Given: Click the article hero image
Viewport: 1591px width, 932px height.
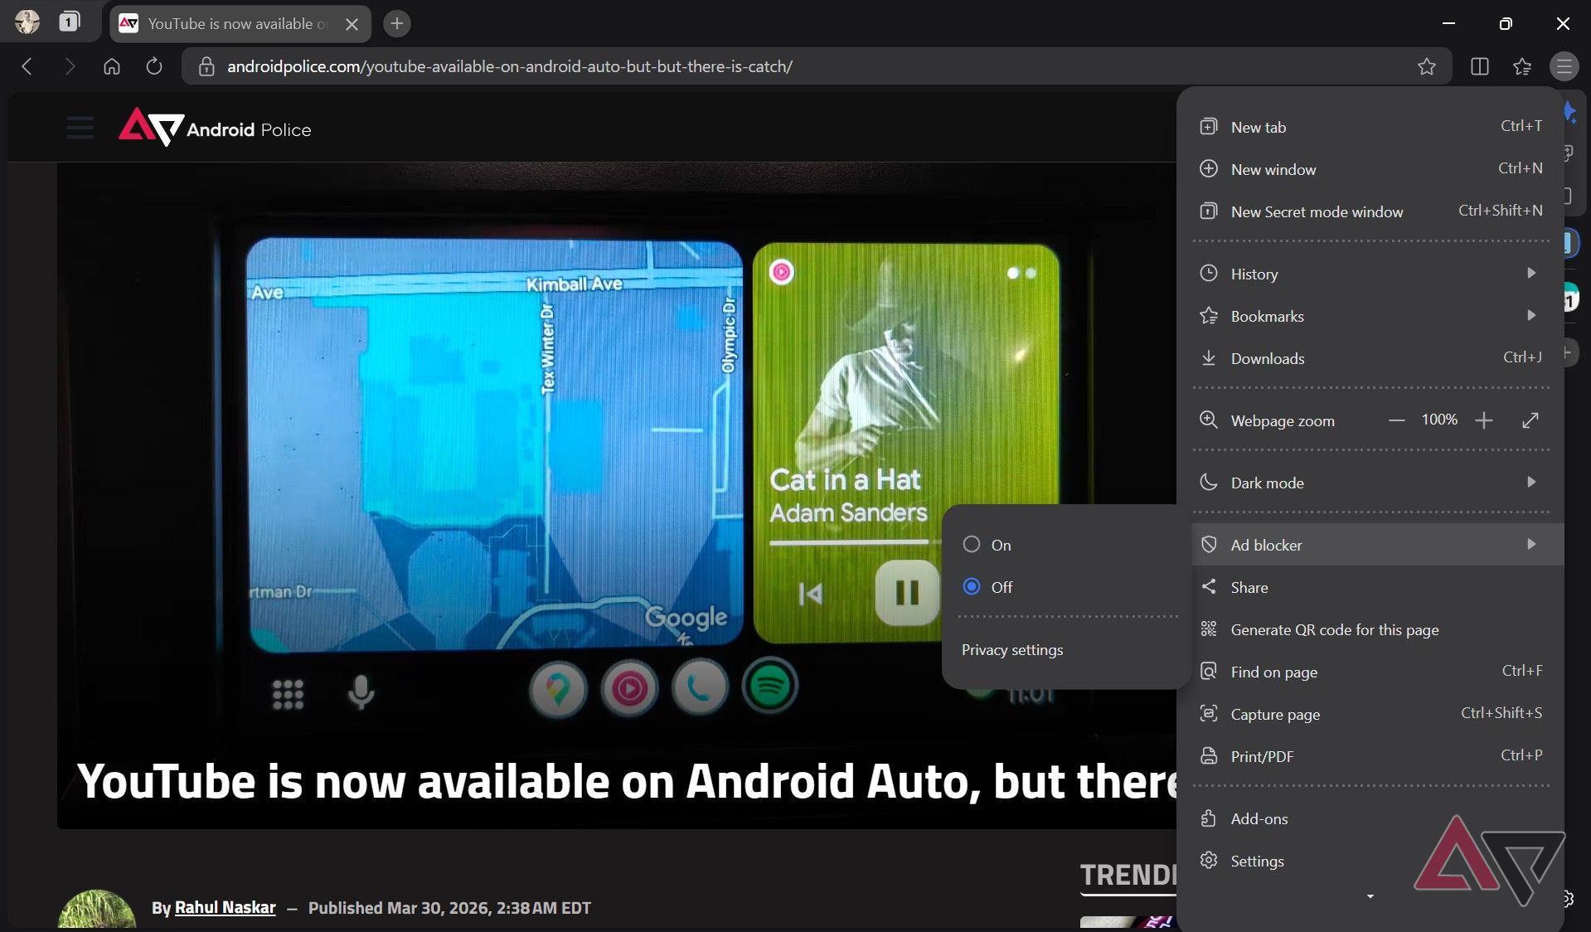Looking at the screenshot, I should click(616, 495).
